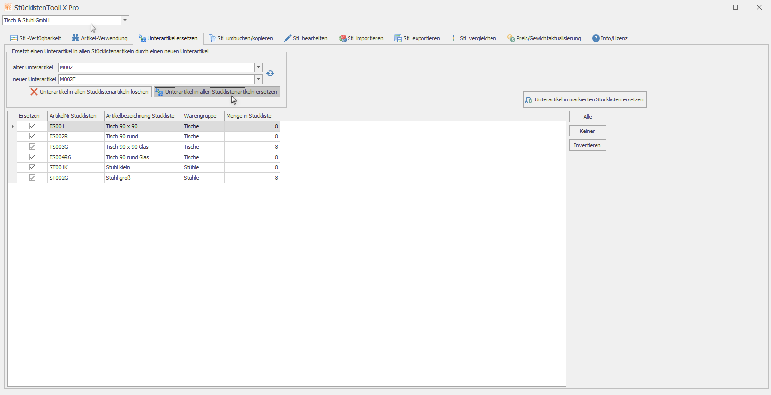Click the refresh arrows icon beside Unterartikel fields
The width and height of the screenshot is (771, 395).
pos(270,73)
